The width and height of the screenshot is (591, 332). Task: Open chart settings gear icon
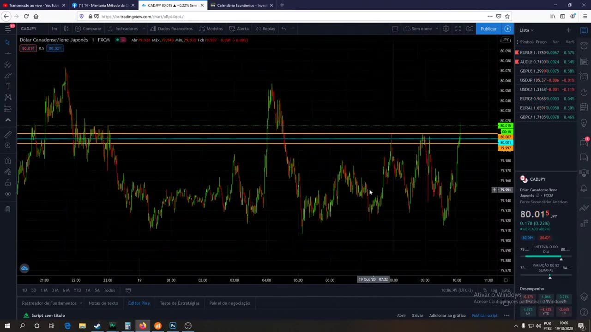[446, 29]
